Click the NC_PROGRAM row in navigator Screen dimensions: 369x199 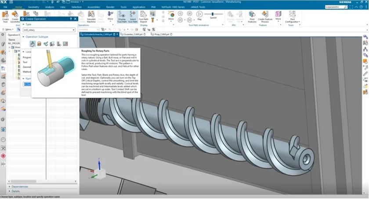[14, 43]
